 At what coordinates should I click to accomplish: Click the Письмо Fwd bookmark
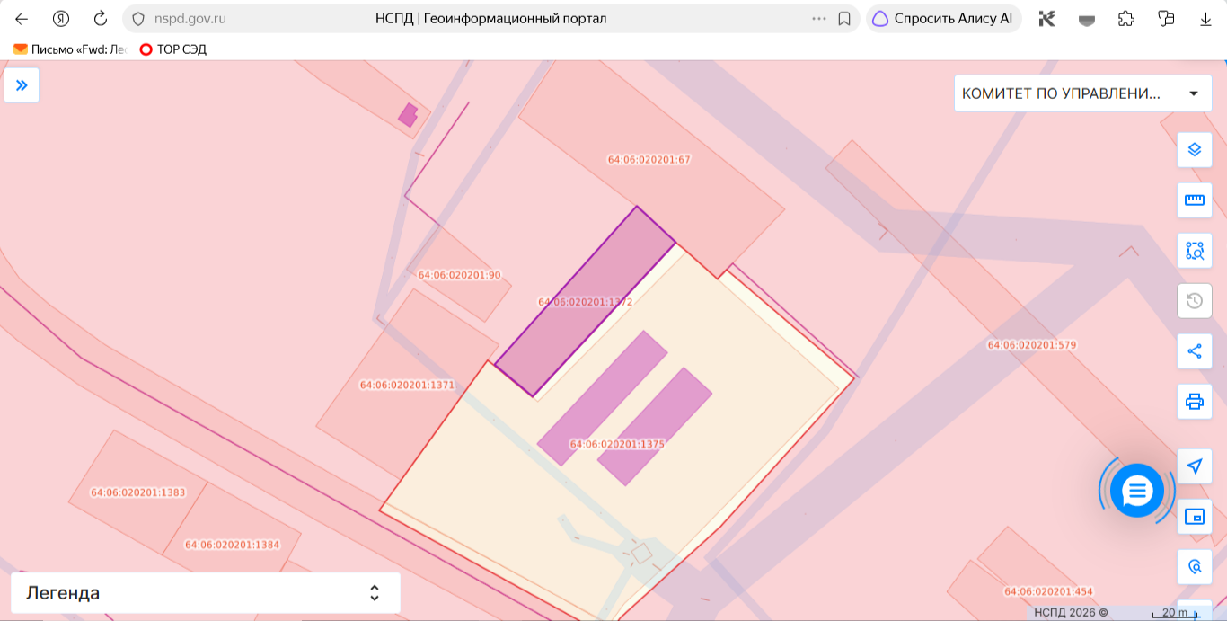[70, 49]
